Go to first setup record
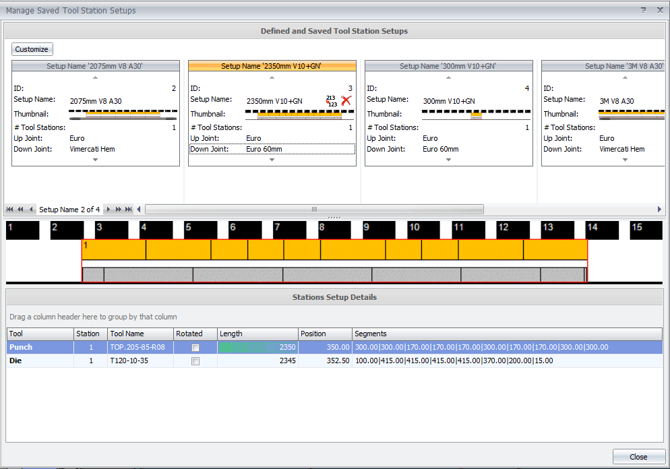 pos(10,210)
